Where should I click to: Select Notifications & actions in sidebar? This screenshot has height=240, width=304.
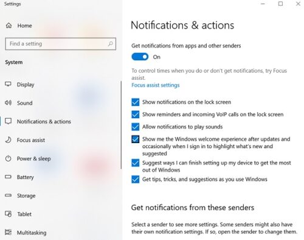click(44, 121)
